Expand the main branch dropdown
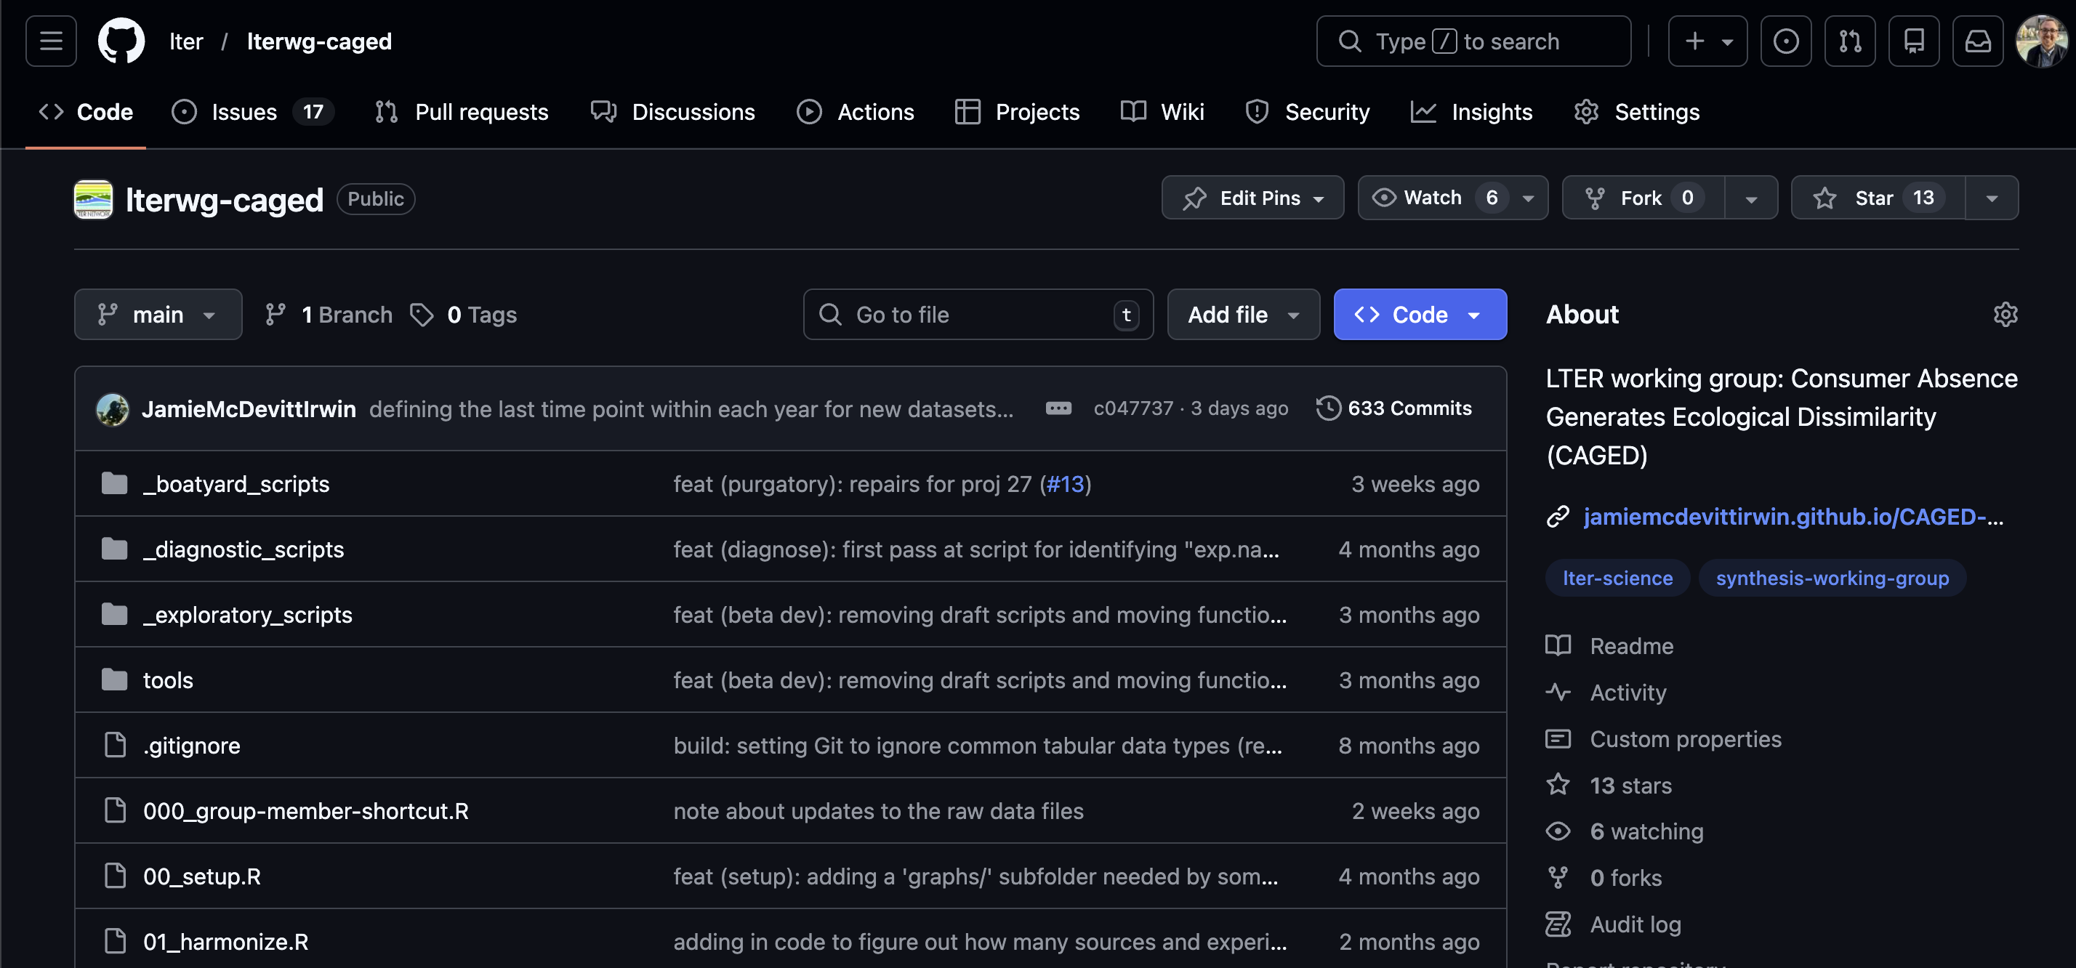 (158, 315)
